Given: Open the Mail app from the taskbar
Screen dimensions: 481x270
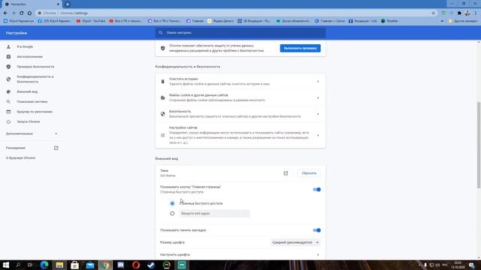Looking at the screenshot, I should click(90, 265).
